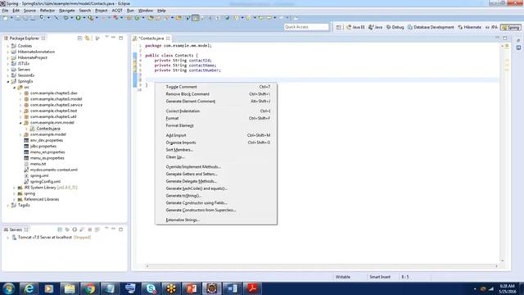Open the dropdown arrow beside Run icon
This screenshot has height=295, width=524.
tap(84, 18)
